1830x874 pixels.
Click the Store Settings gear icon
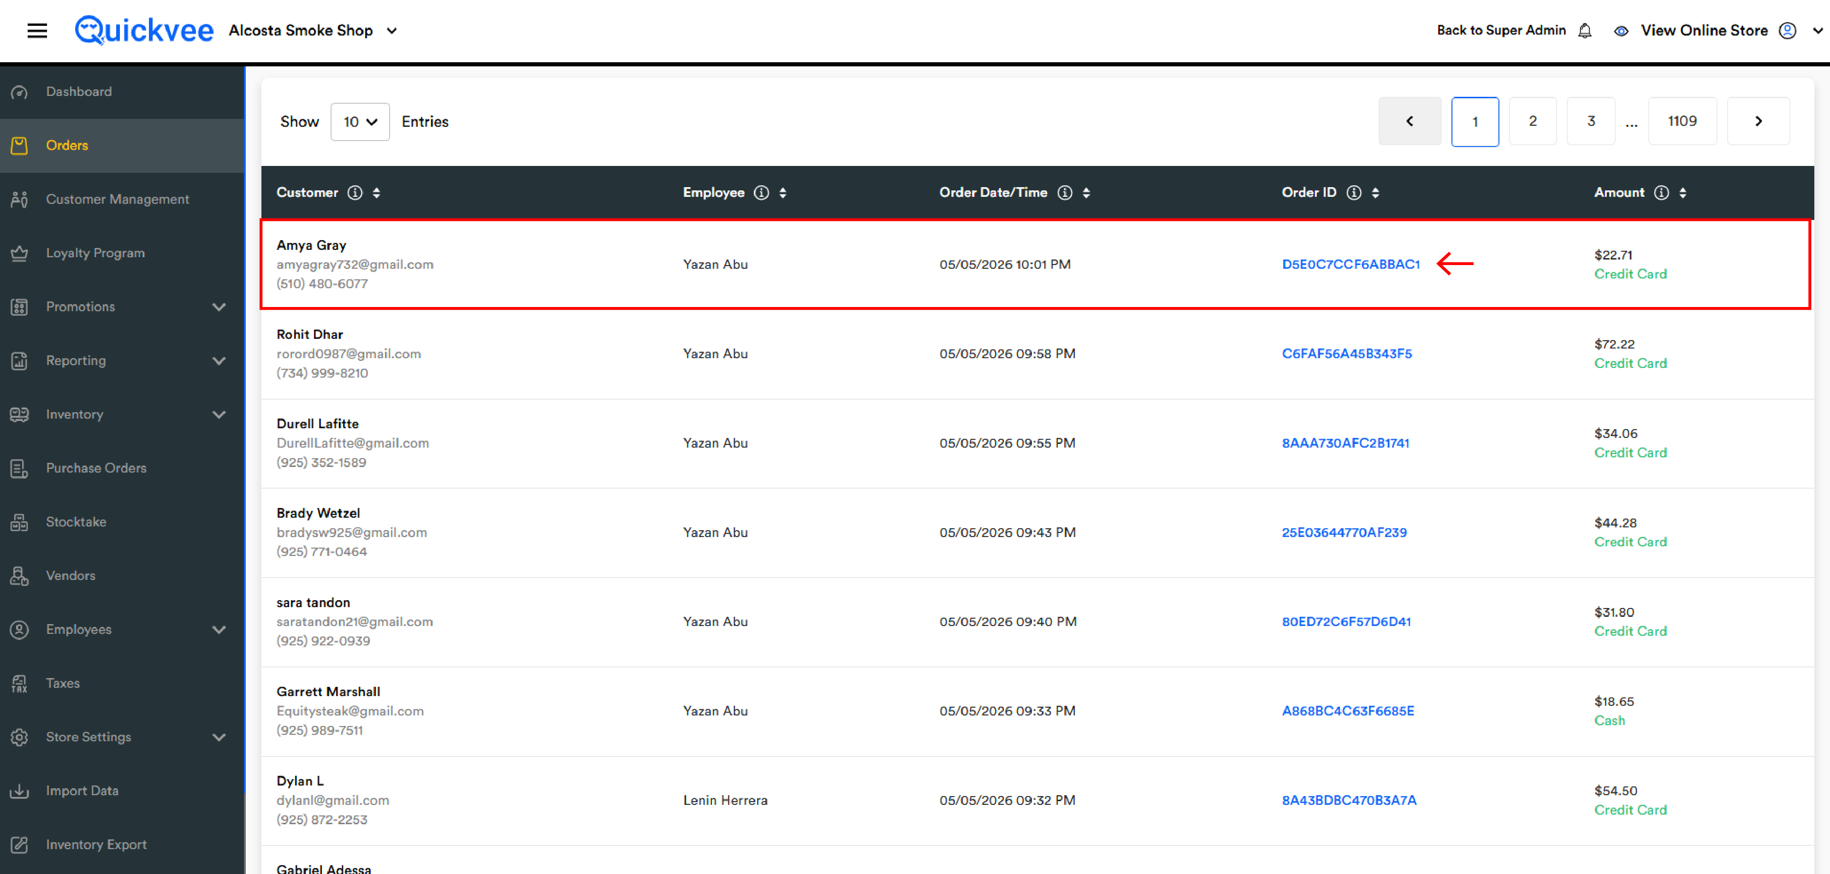[19, 737]
